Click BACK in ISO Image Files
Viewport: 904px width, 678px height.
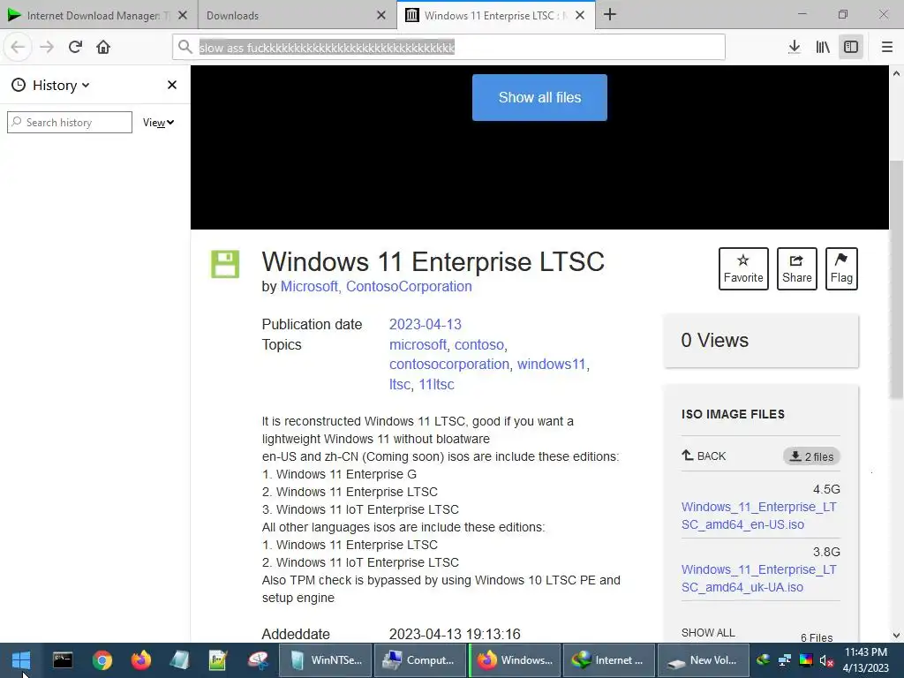point(704,456)
